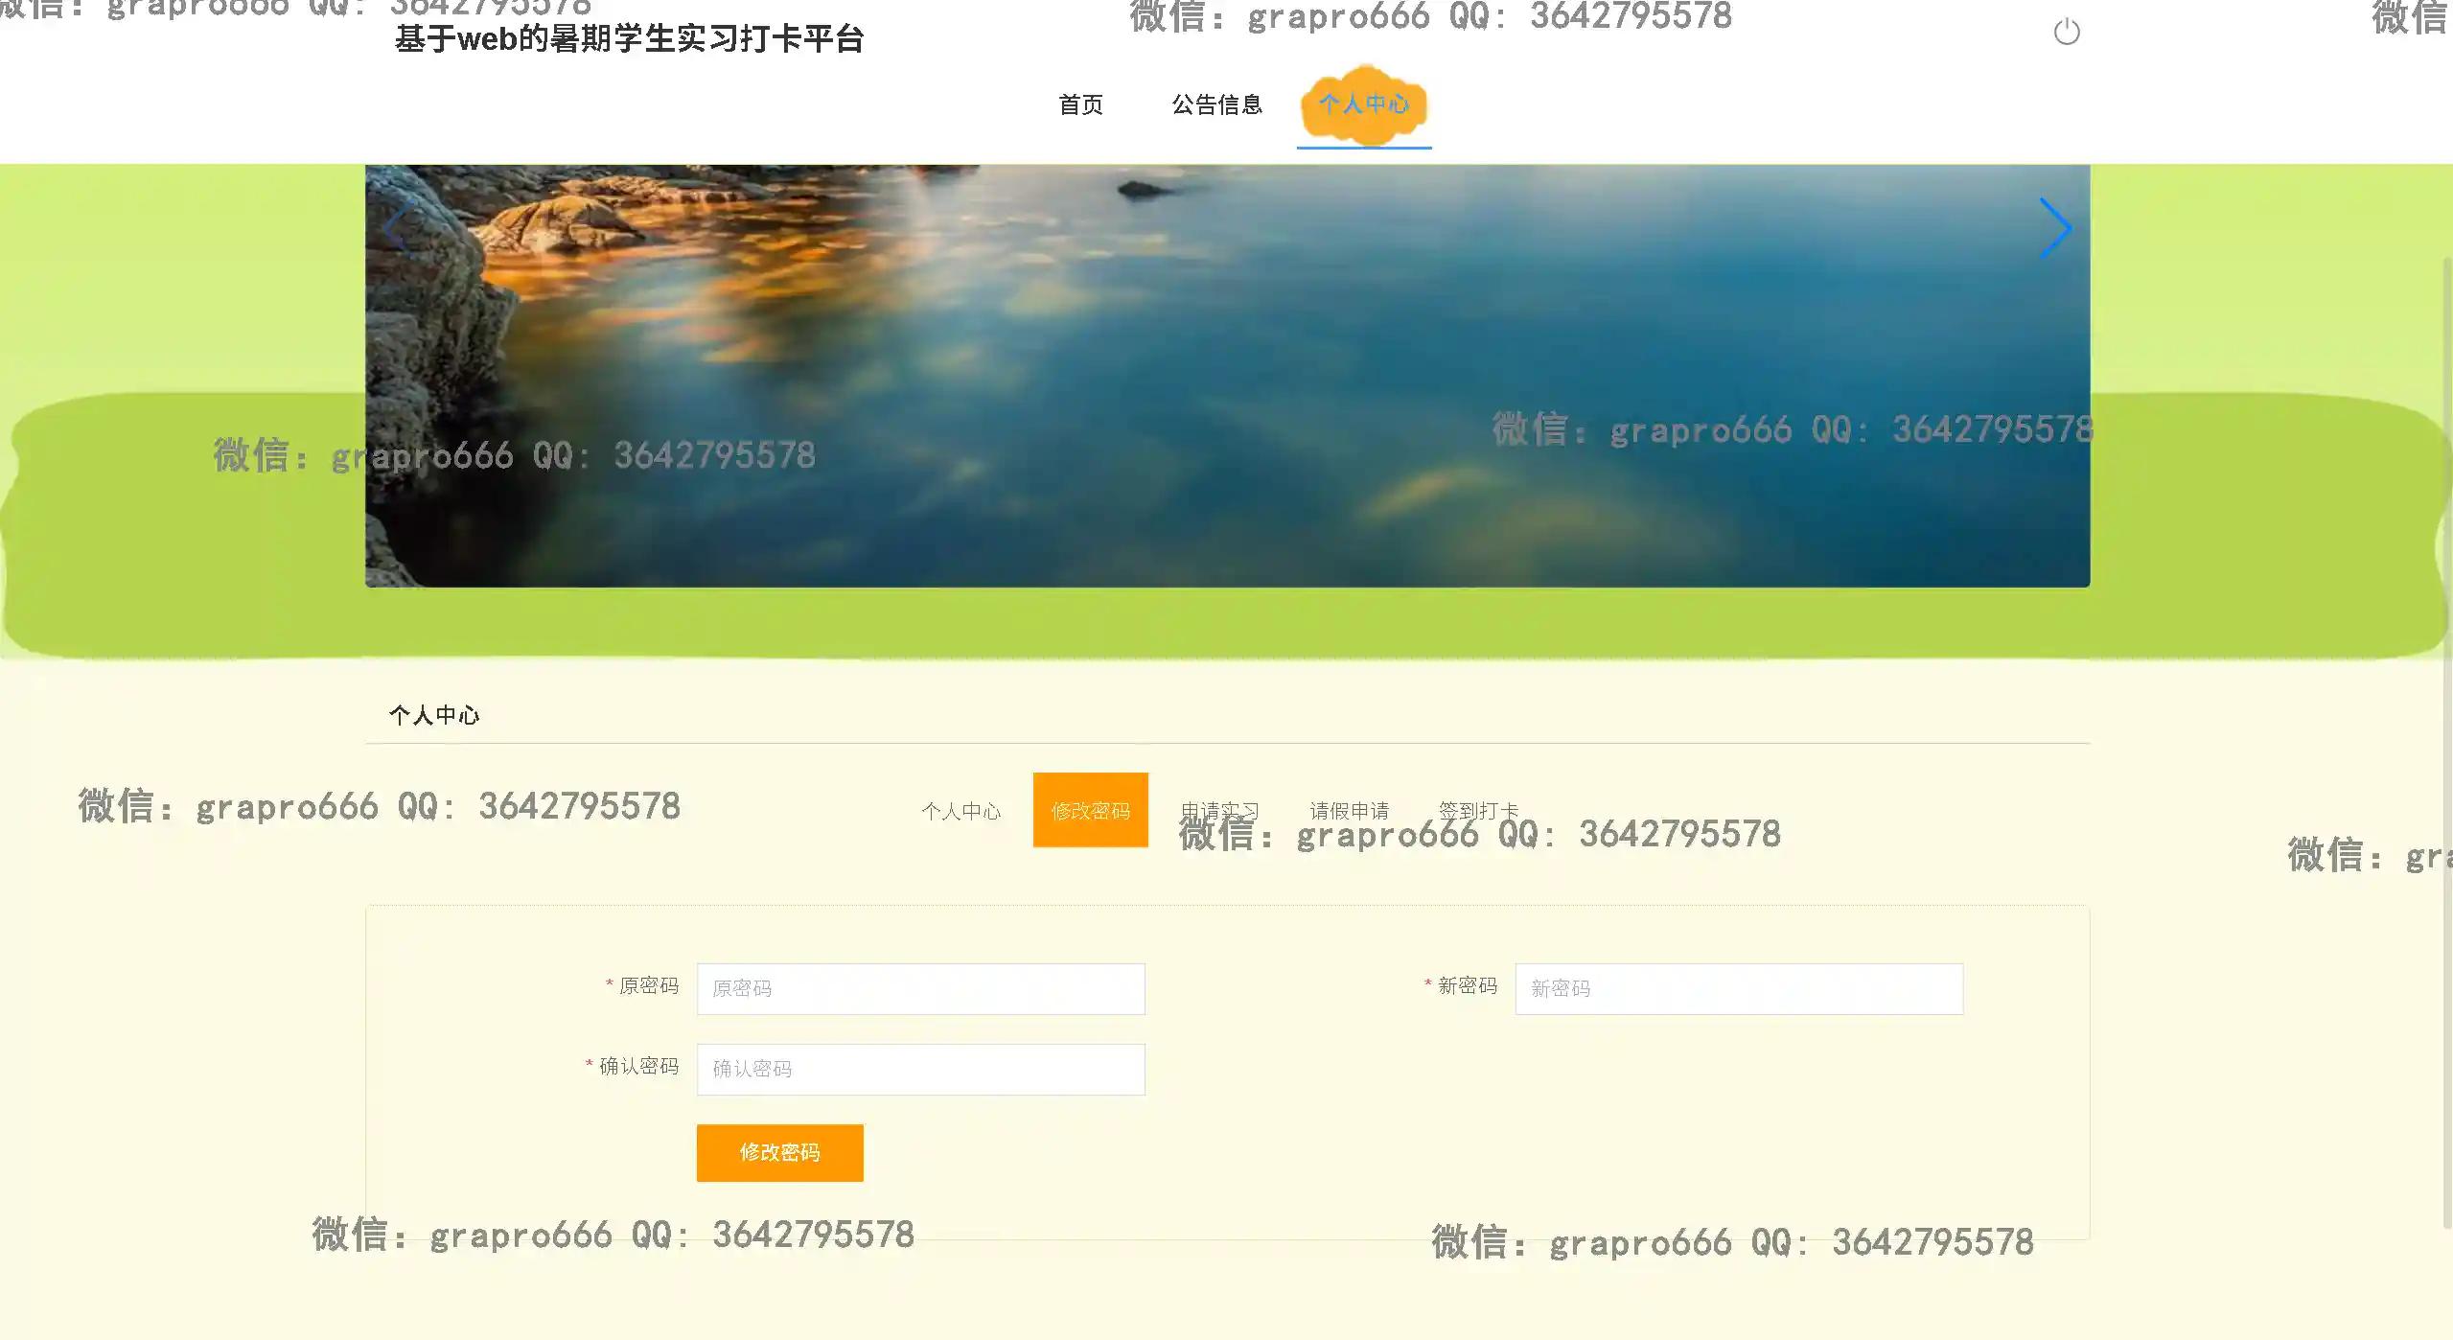
Task: Select the orange 修改密码 tab
Action: [x=1090, y=810]
